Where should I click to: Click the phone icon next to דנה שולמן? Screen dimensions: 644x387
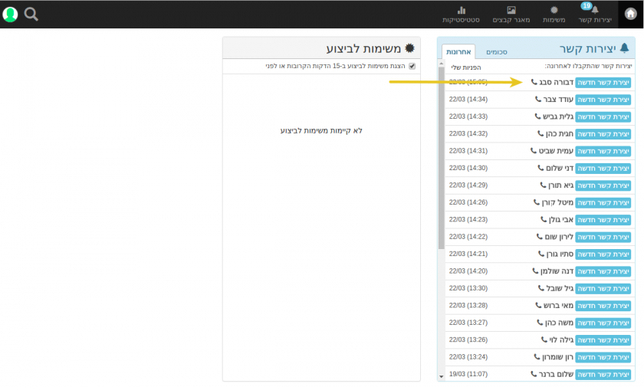click(535, 271)
